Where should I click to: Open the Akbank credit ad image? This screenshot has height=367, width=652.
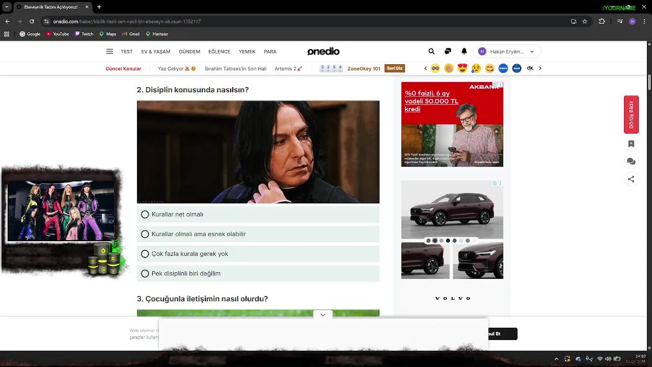[452, 124]
